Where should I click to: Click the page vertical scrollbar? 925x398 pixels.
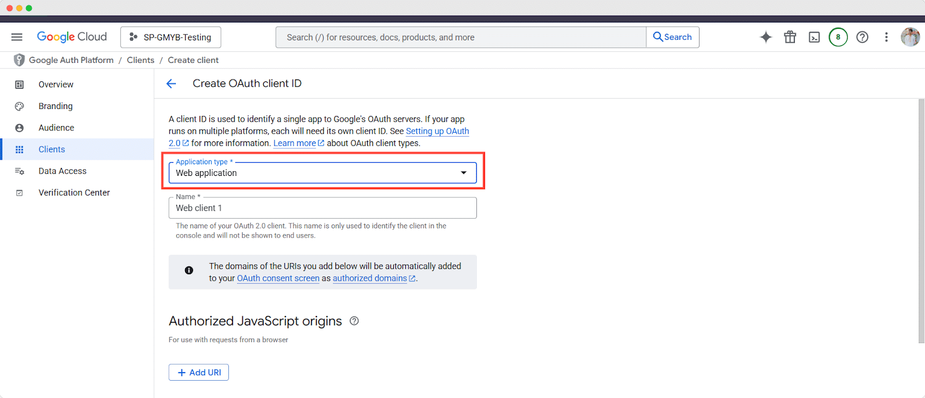pos(922,221)
